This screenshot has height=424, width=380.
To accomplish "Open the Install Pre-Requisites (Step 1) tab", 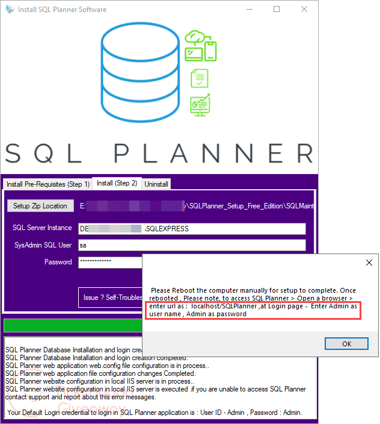I will (x=47, y=184).
